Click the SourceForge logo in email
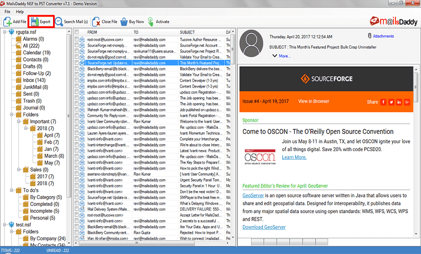 (326, 79)
